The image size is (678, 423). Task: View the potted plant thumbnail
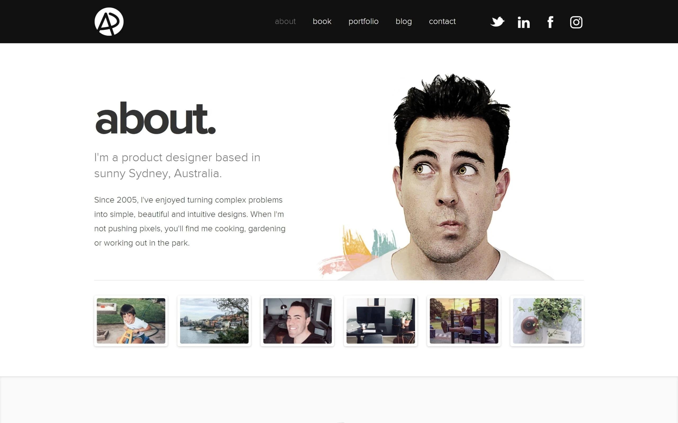547,321
